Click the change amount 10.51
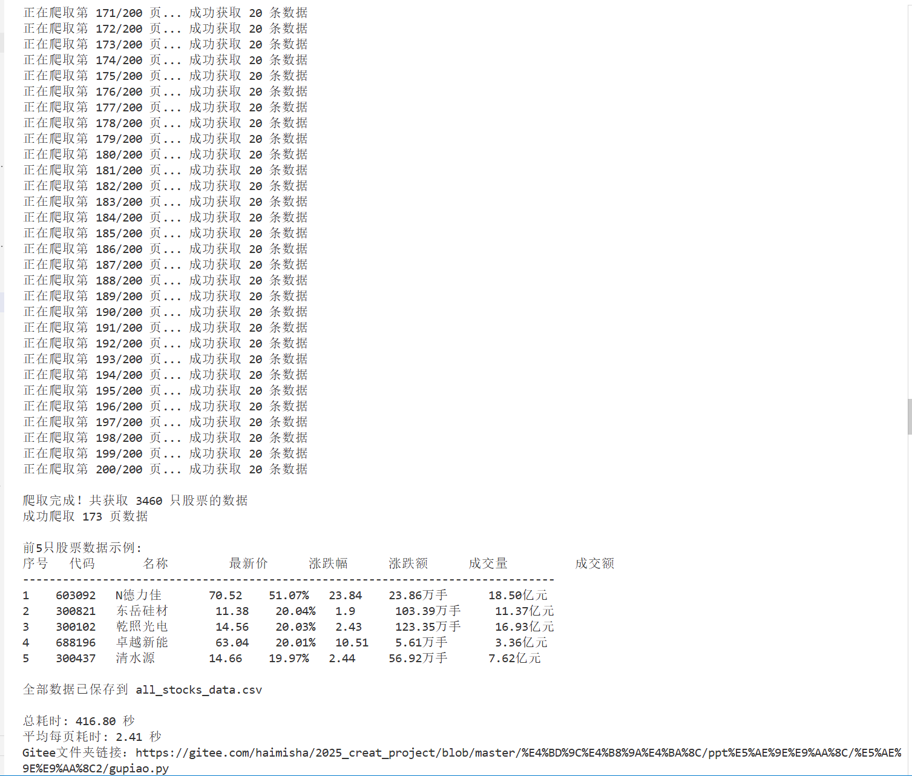The image size is (912, 776). (352, 643)
